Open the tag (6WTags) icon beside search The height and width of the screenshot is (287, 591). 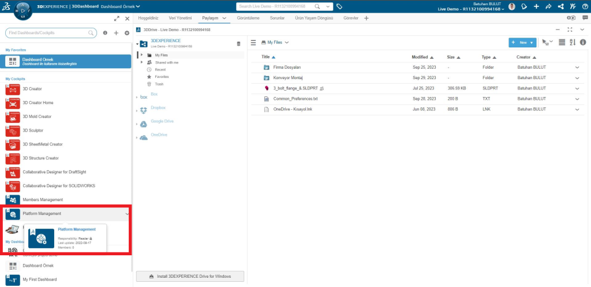[339, 7]
